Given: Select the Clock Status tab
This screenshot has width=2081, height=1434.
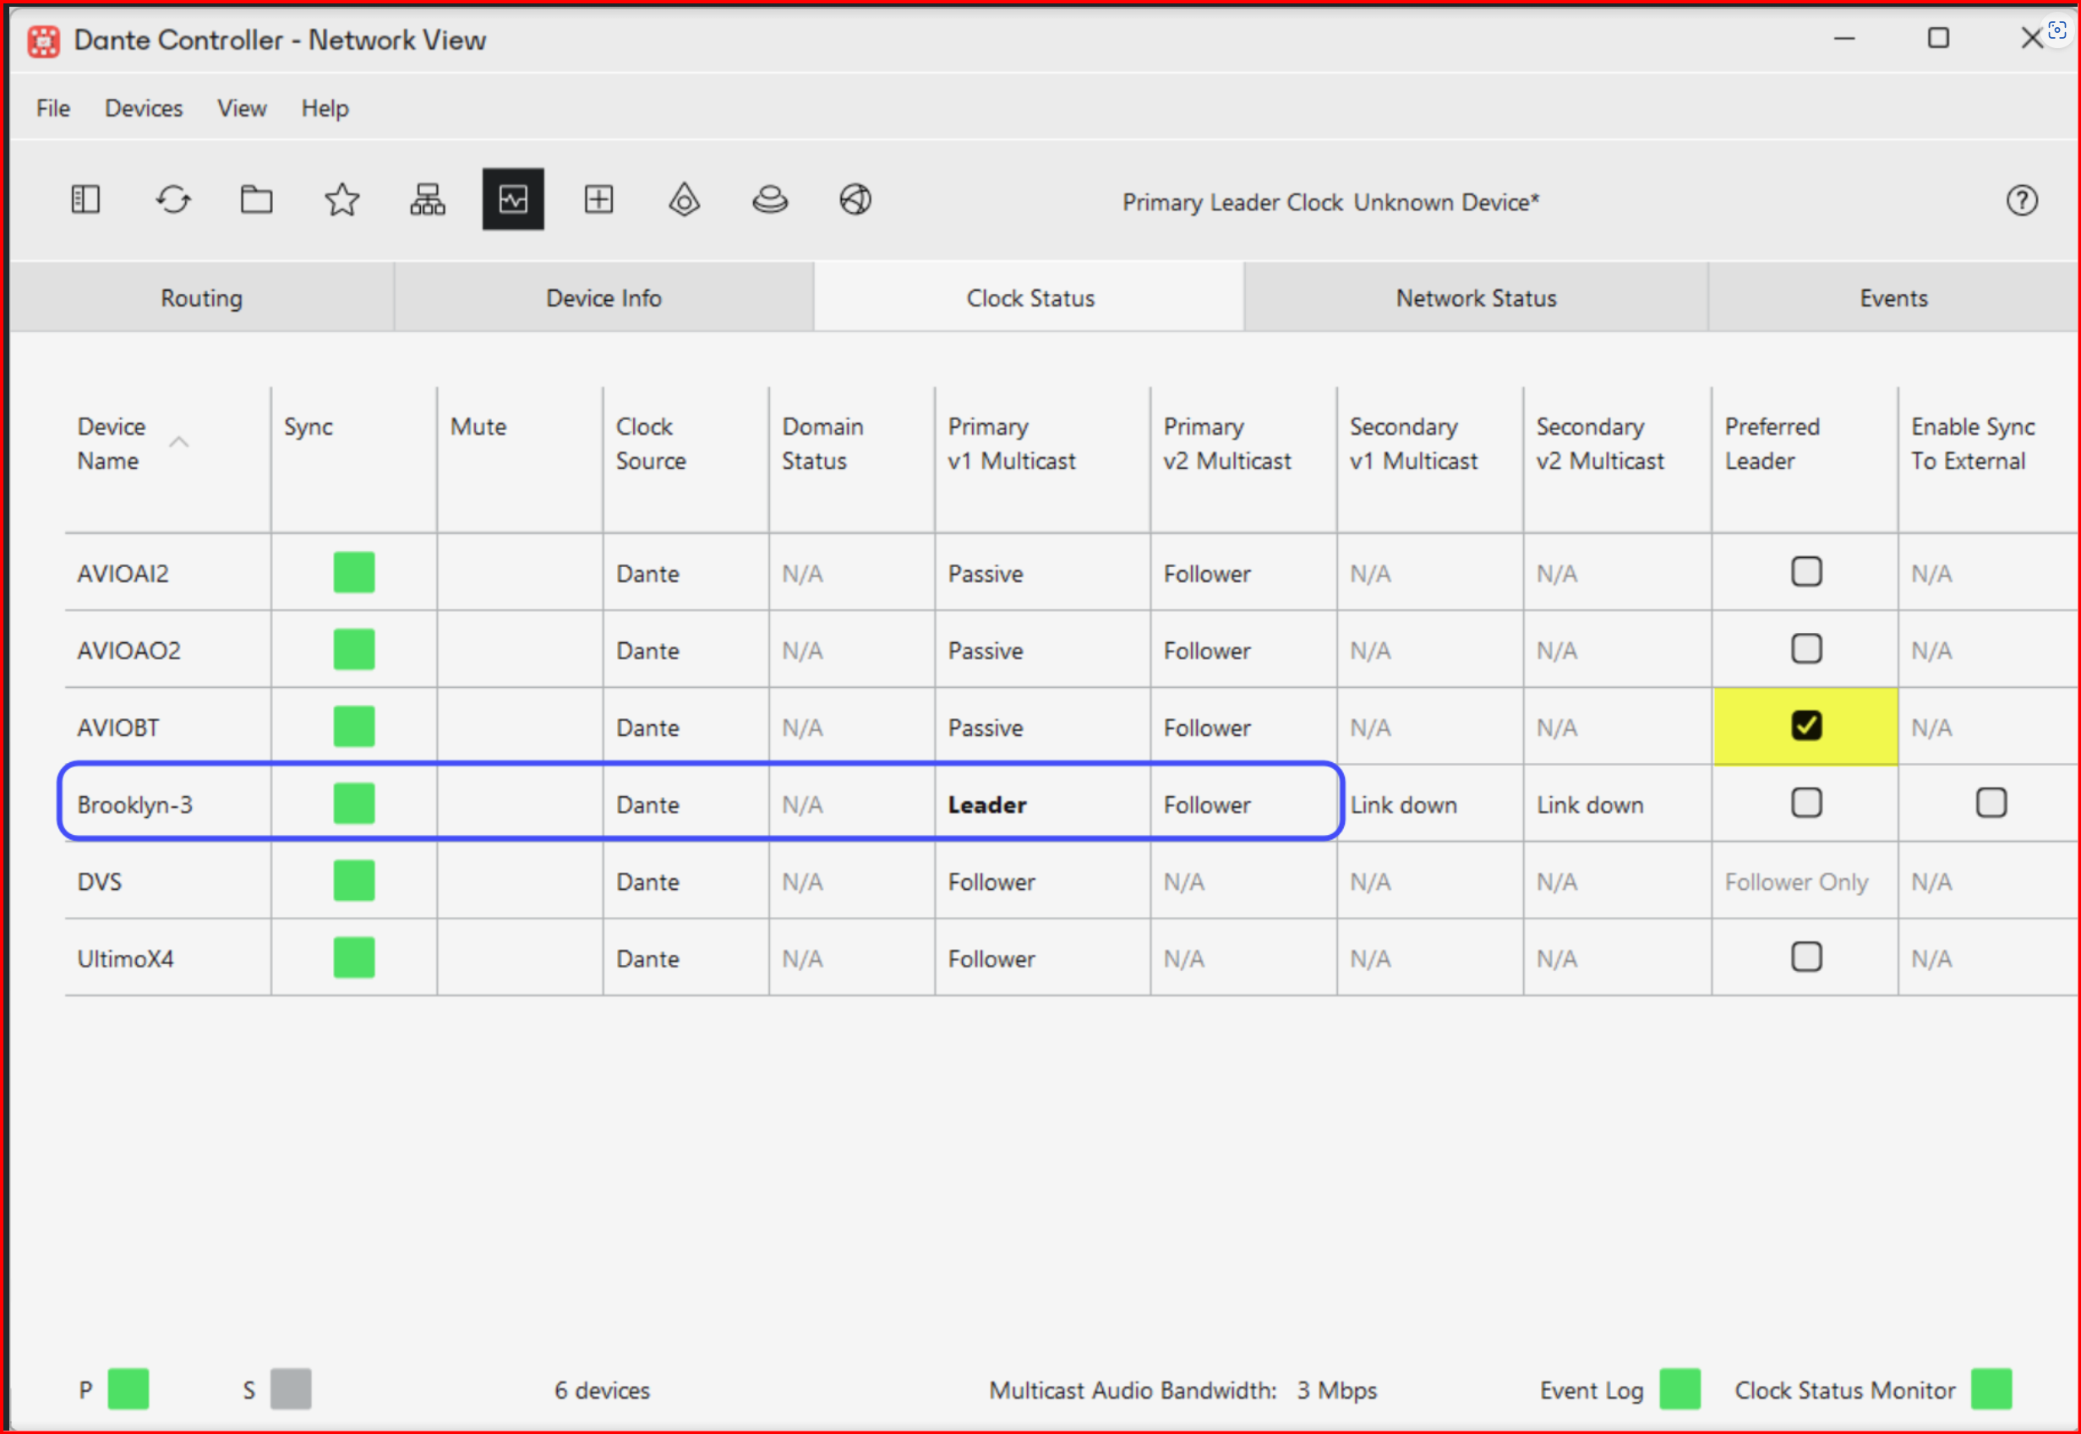Looking at the screenshot, I should [x=1030, y=297].
